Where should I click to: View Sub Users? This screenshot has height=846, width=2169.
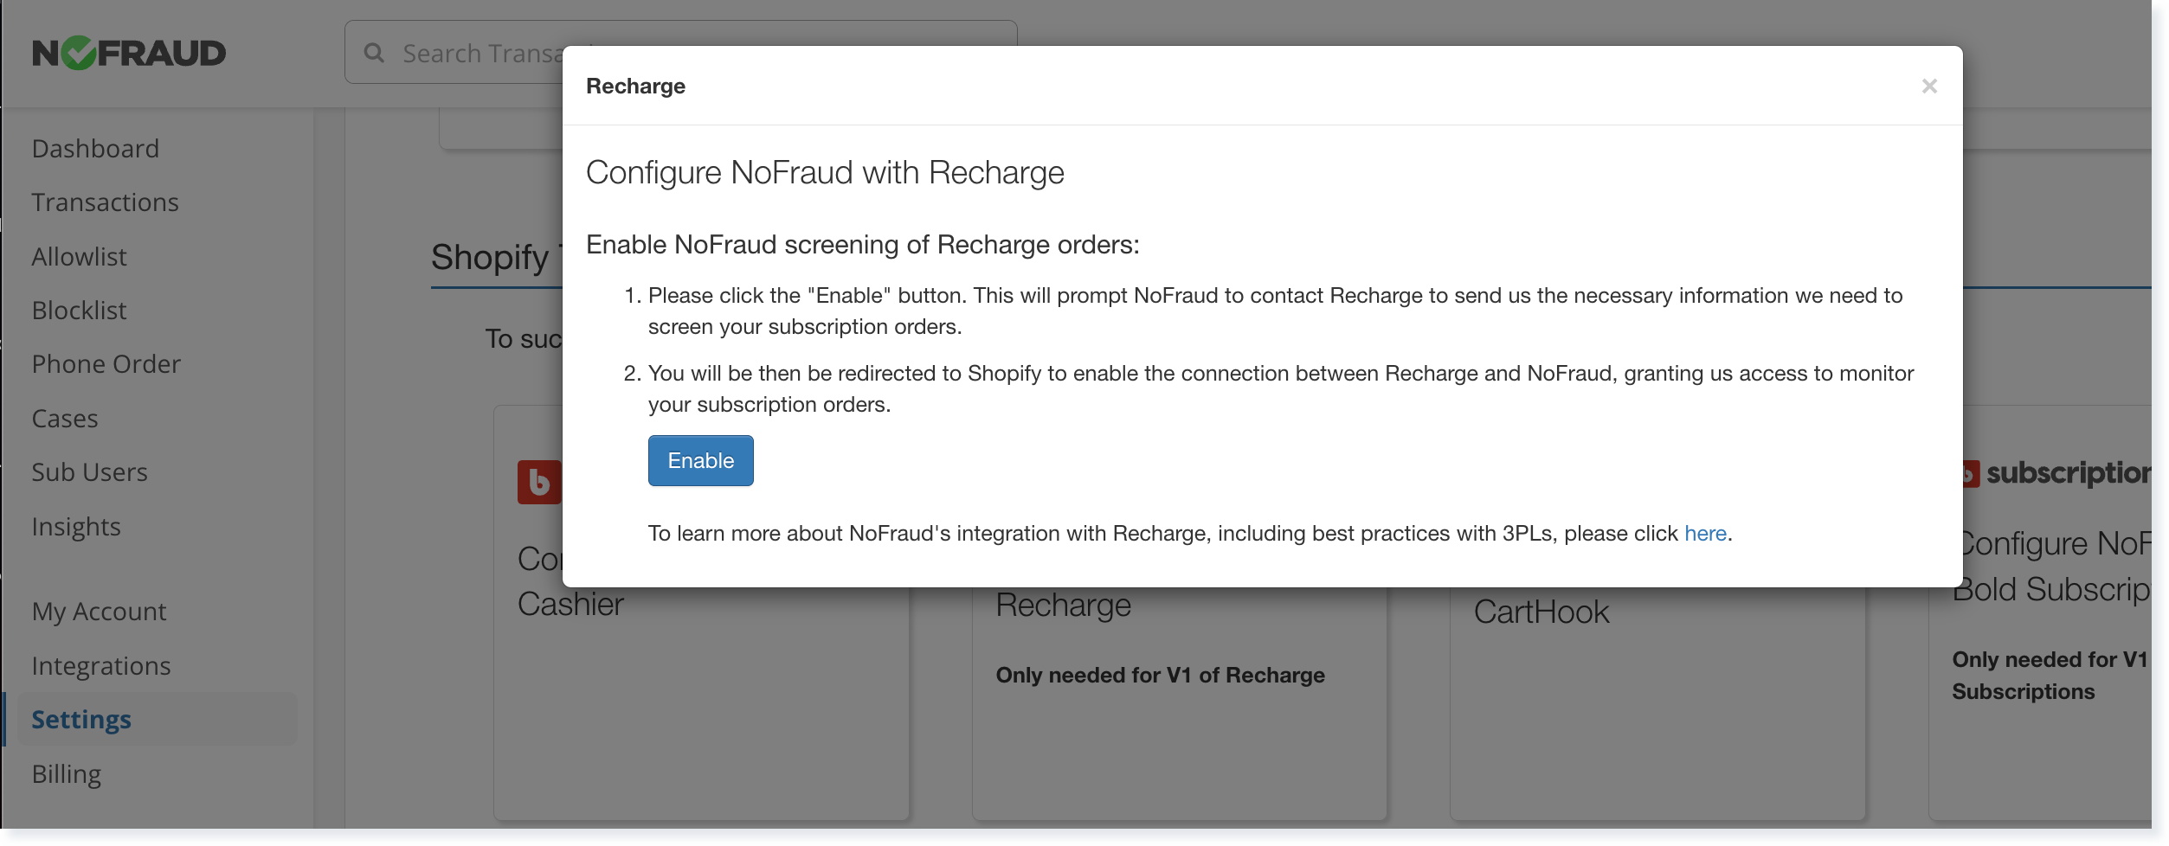[89, 471]
